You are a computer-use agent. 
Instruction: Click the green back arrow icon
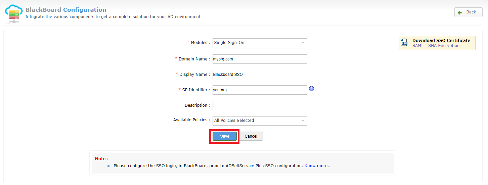pos(460,12)
